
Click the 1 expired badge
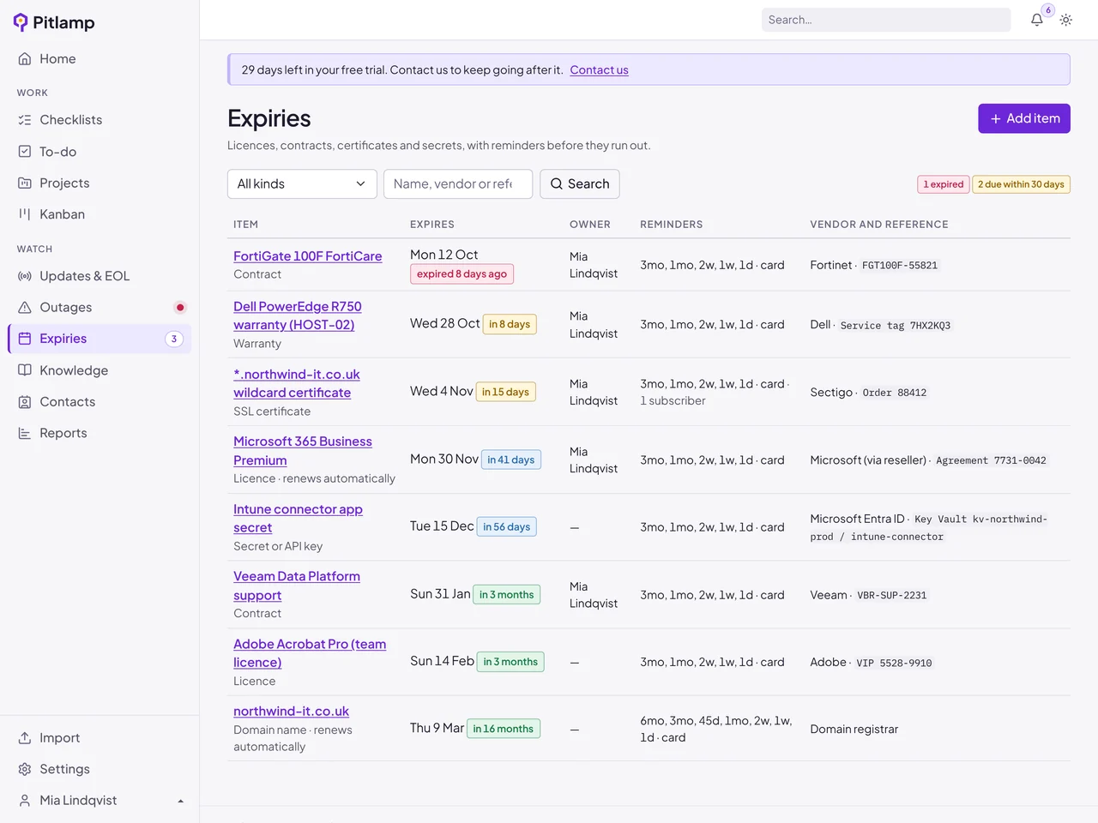(944, 184)
